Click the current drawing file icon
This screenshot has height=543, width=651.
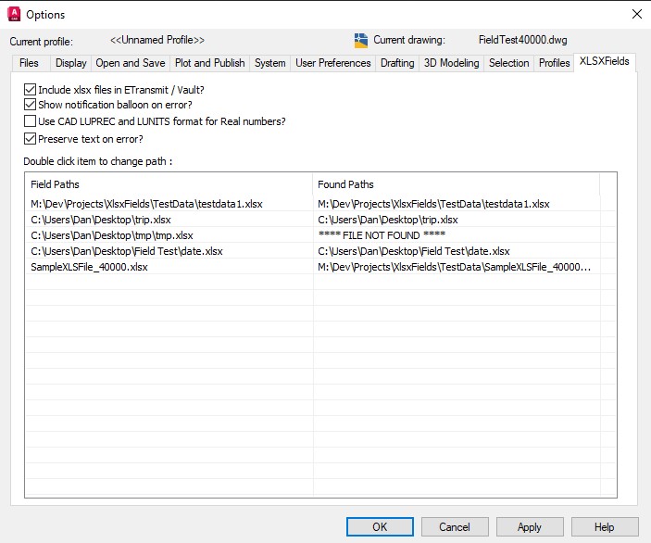(x=361, y=41)
